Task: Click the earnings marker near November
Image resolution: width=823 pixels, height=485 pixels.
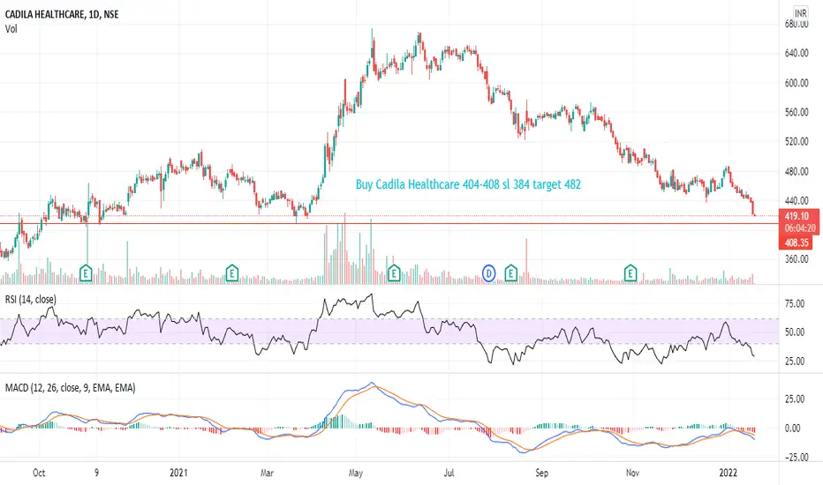Action: pos(630,273)
